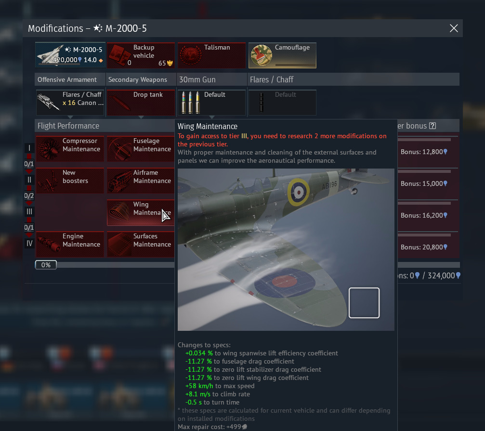Open the Backup vehicle item
This screenshot has width=485, height=431.
click(x=141, y=55)
